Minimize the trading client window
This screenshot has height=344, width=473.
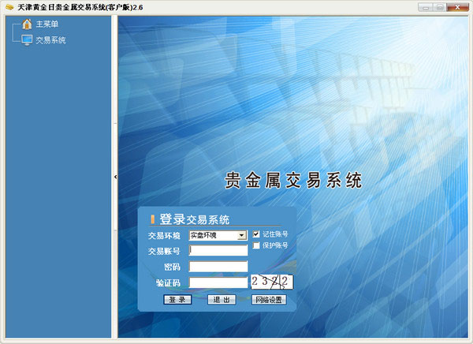(x=426, y=7)
